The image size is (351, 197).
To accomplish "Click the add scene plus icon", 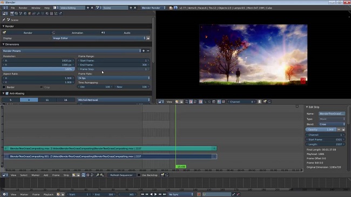I will [131, 8].
